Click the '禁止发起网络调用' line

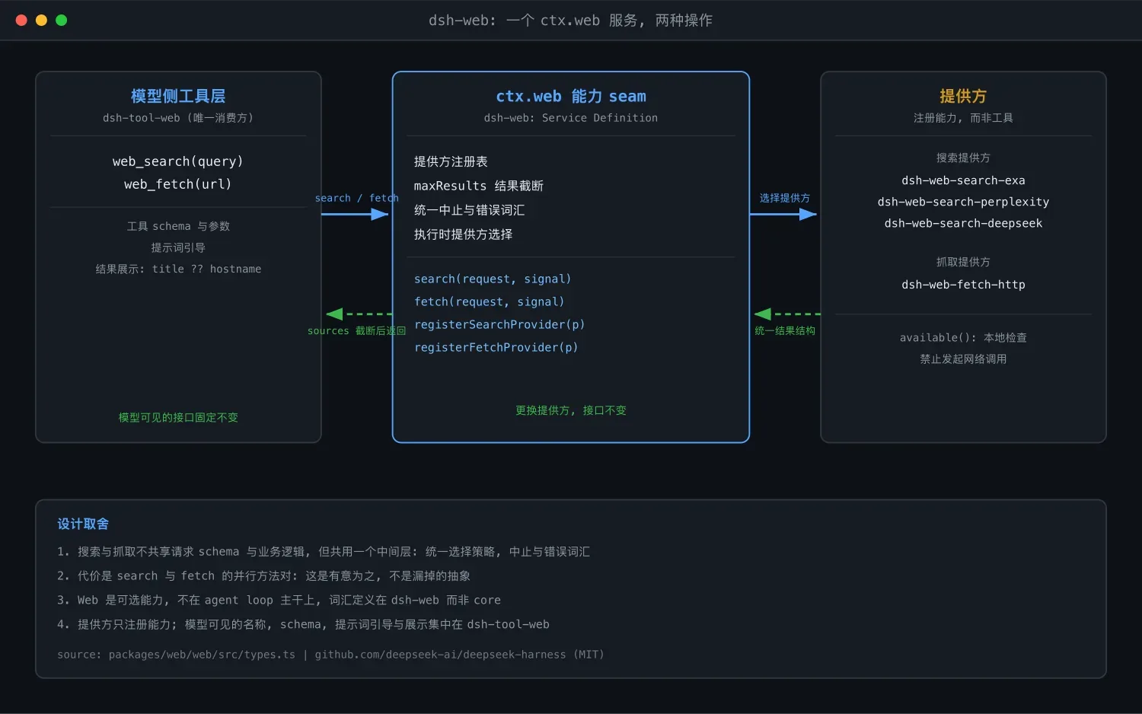click(963, 359)
